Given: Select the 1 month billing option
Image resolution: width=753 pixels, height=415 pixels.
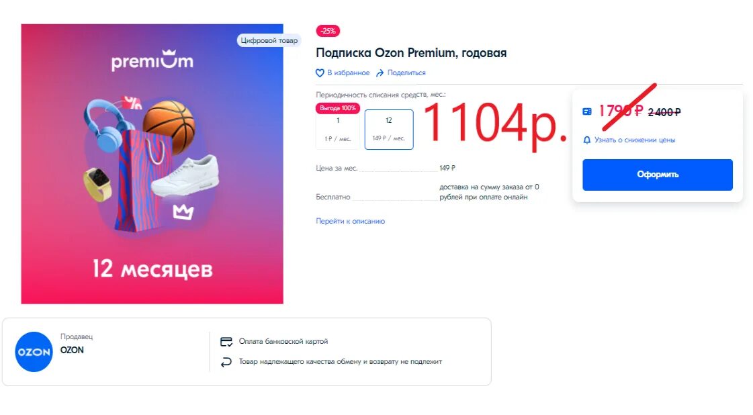Looking at the screenshot, I should pos(338,130).
